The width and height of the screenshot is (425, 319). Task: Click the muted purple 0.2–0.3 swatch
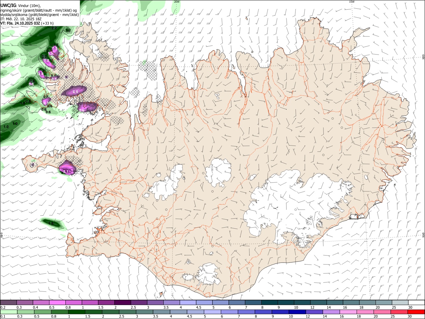pyautogui.click(x=8, y=303)
